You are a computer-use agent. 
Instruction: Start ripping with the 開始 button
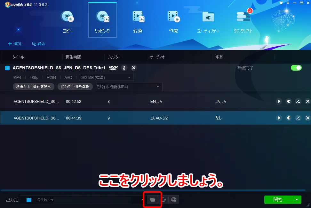click(x=278, y=200)
